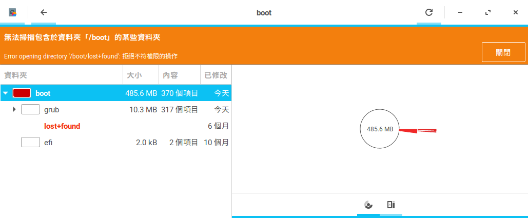Expand the grub folder
The width and height of the screenshot is (528, 218).
(14, 109)
